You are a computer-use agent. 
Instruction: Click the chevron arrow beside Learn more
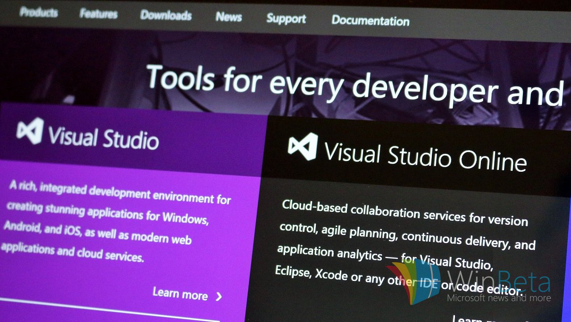(x=219, y=297)
